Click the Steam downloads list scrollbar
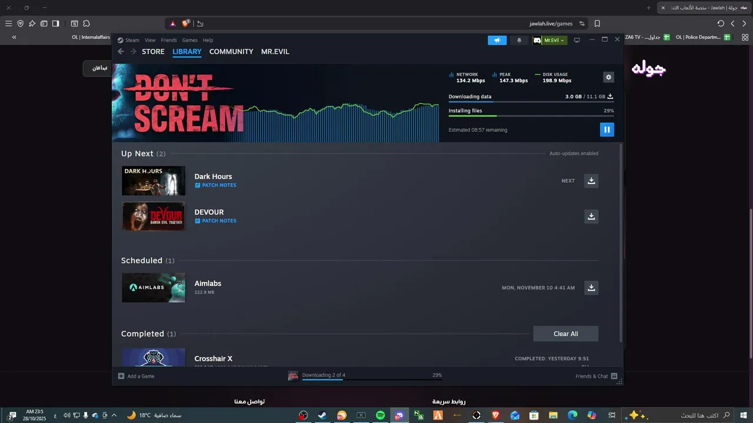 click(x=621, y=244)
